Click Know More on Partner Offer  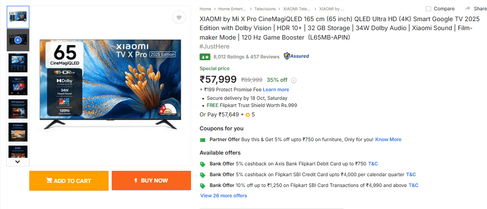(x=388, y=139)
